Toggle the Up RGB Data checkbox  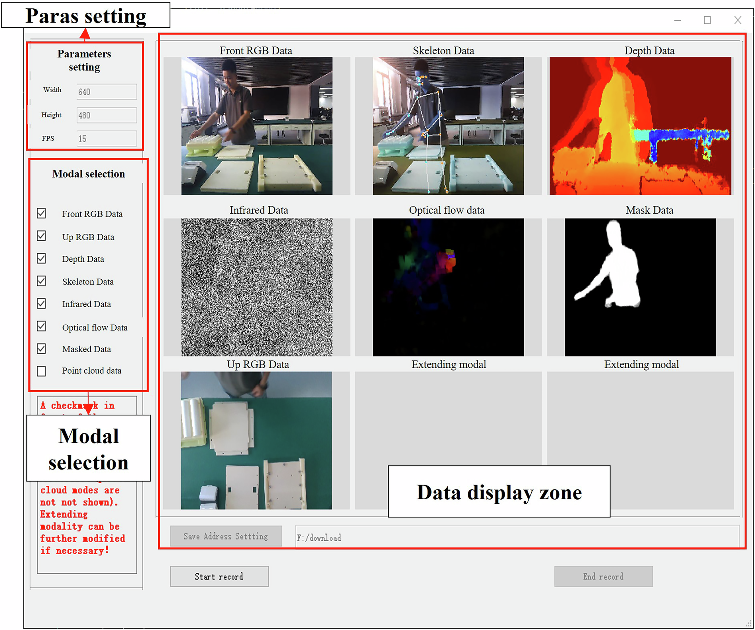coord(42,236)
